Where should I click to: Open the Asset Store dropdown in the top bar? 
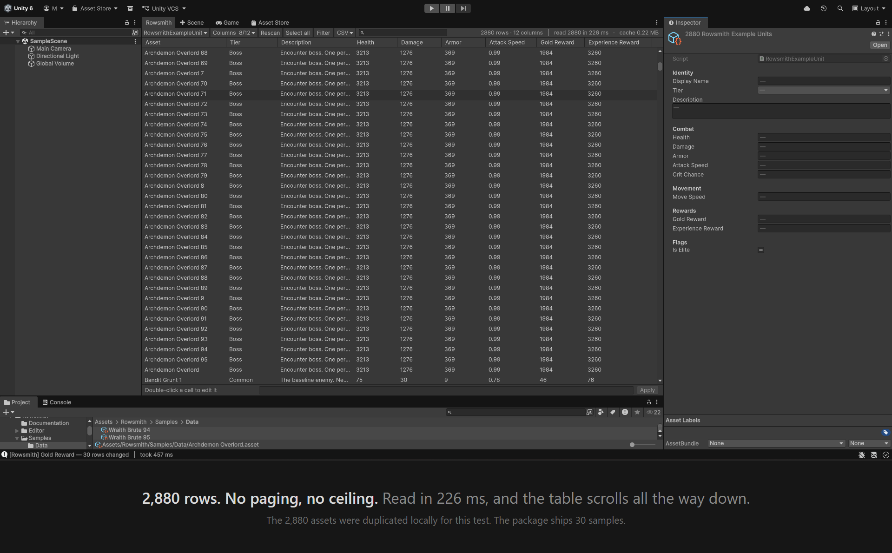[x=94, y=8]
